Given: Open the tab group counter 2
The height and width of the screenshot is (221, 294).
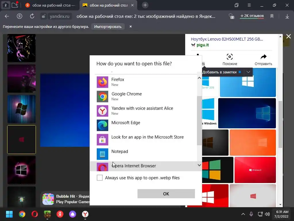Looking at the screenshot, I should [6, 5].
